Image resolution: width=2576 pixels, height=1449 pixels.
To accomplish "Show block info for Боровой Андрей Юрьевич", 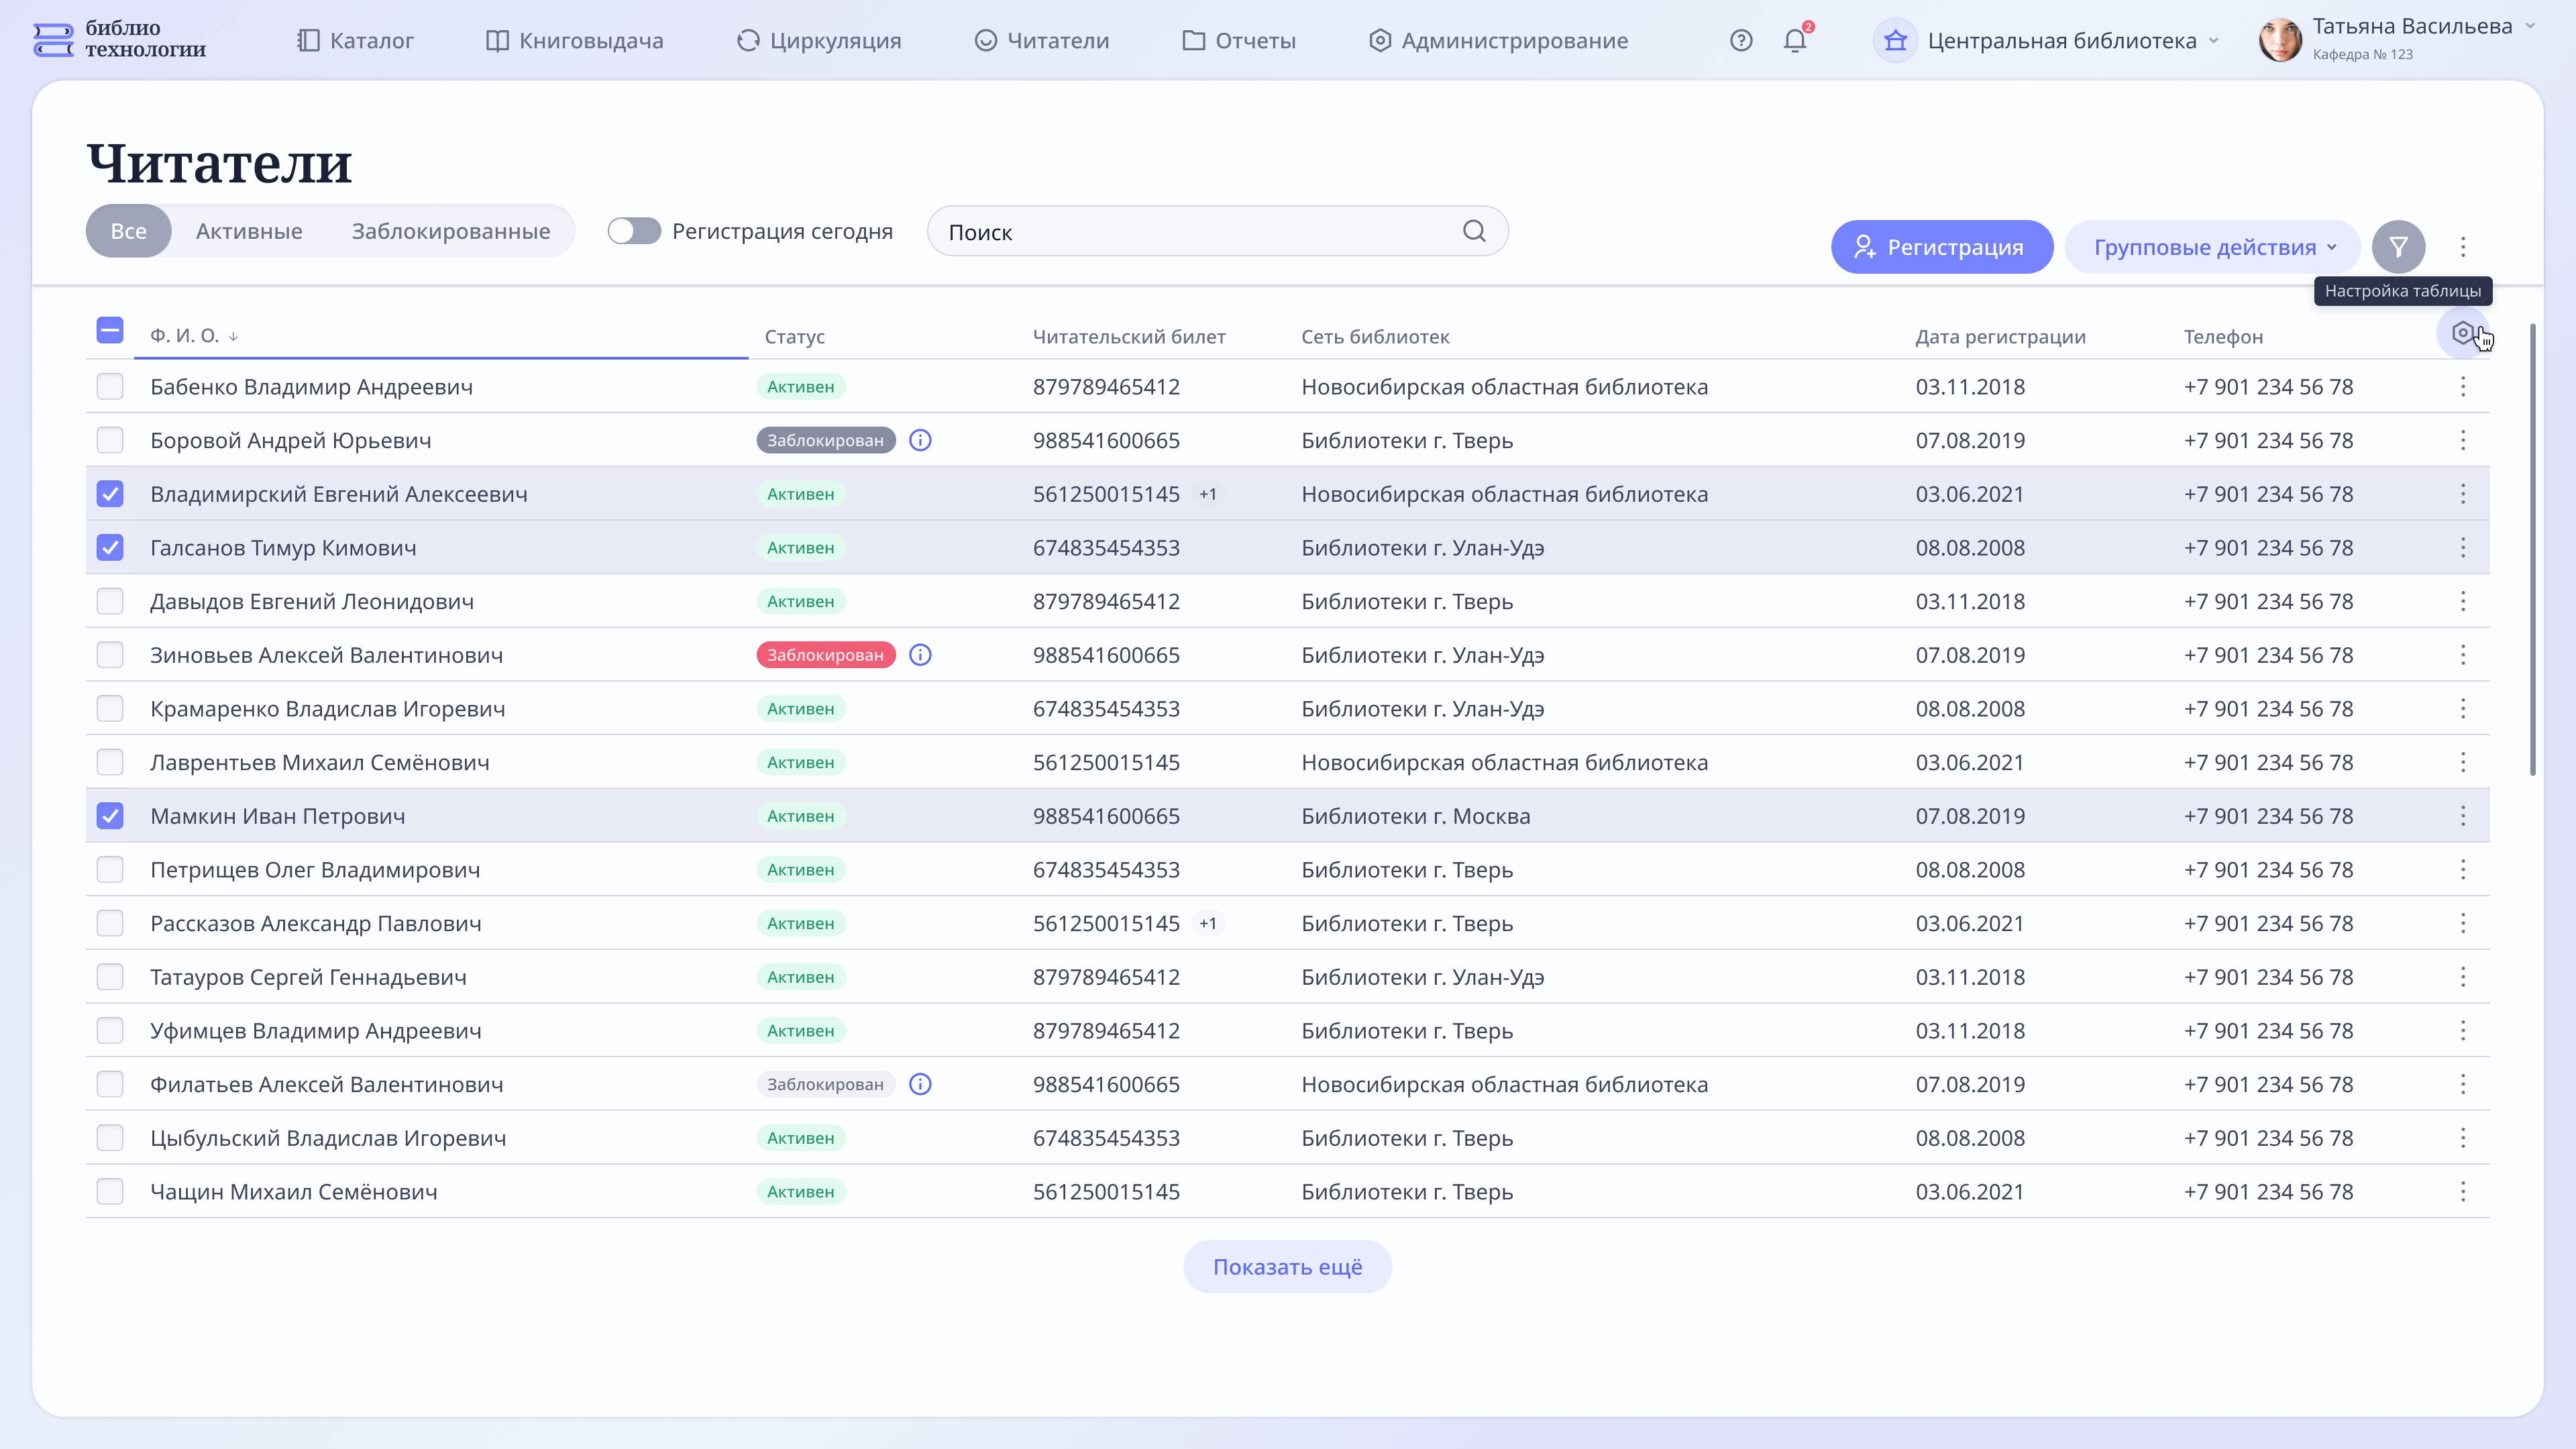I will click(x=920, y=440).
